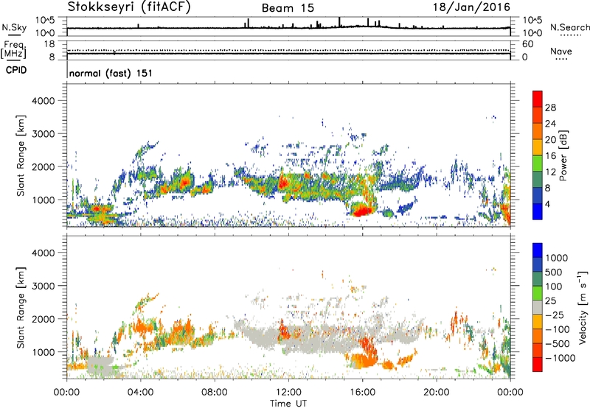Click the date '18/Jan/2016'
Viewport: 590px width, 408px height.
point(471,7)
